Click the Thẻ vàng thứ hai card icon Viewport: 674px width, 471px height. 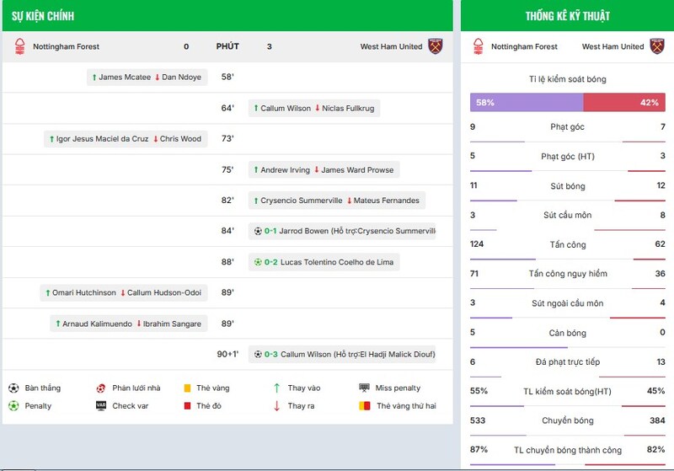pyautogui.click(x=365, y=405)
